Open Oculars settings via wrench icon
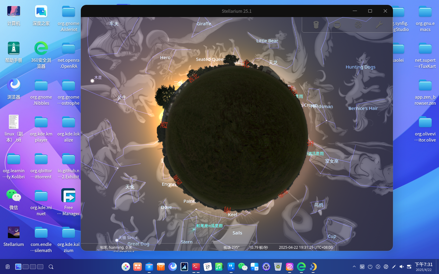 (379, 25)
